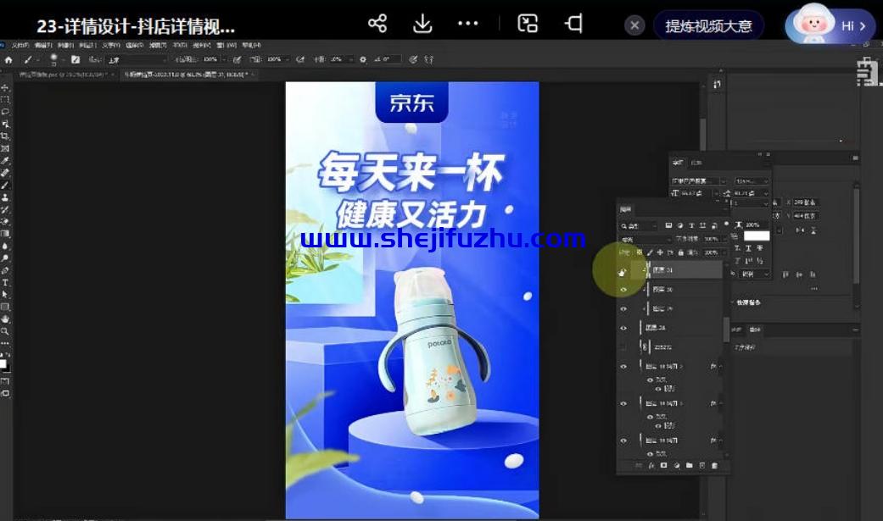Create new adjustment layer icon
This screenshot has height=521, width=883.
point(676,466)
